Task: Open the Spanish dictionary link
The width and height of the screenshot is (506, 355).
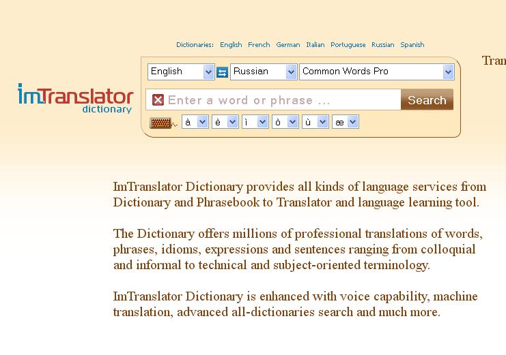Action: coord(412,45)
